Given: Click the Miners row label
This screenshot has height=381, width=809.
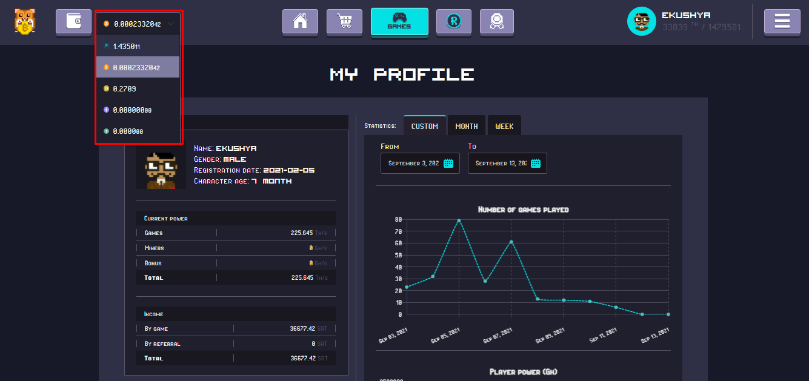Looking at the screenshot, I should coord(154,248).
